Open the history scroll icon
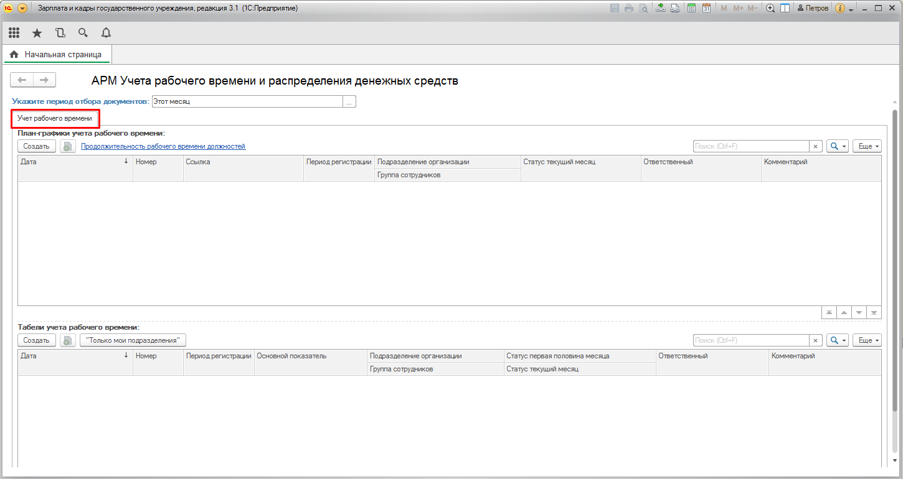The image size is (903, 479). point(60,33)
